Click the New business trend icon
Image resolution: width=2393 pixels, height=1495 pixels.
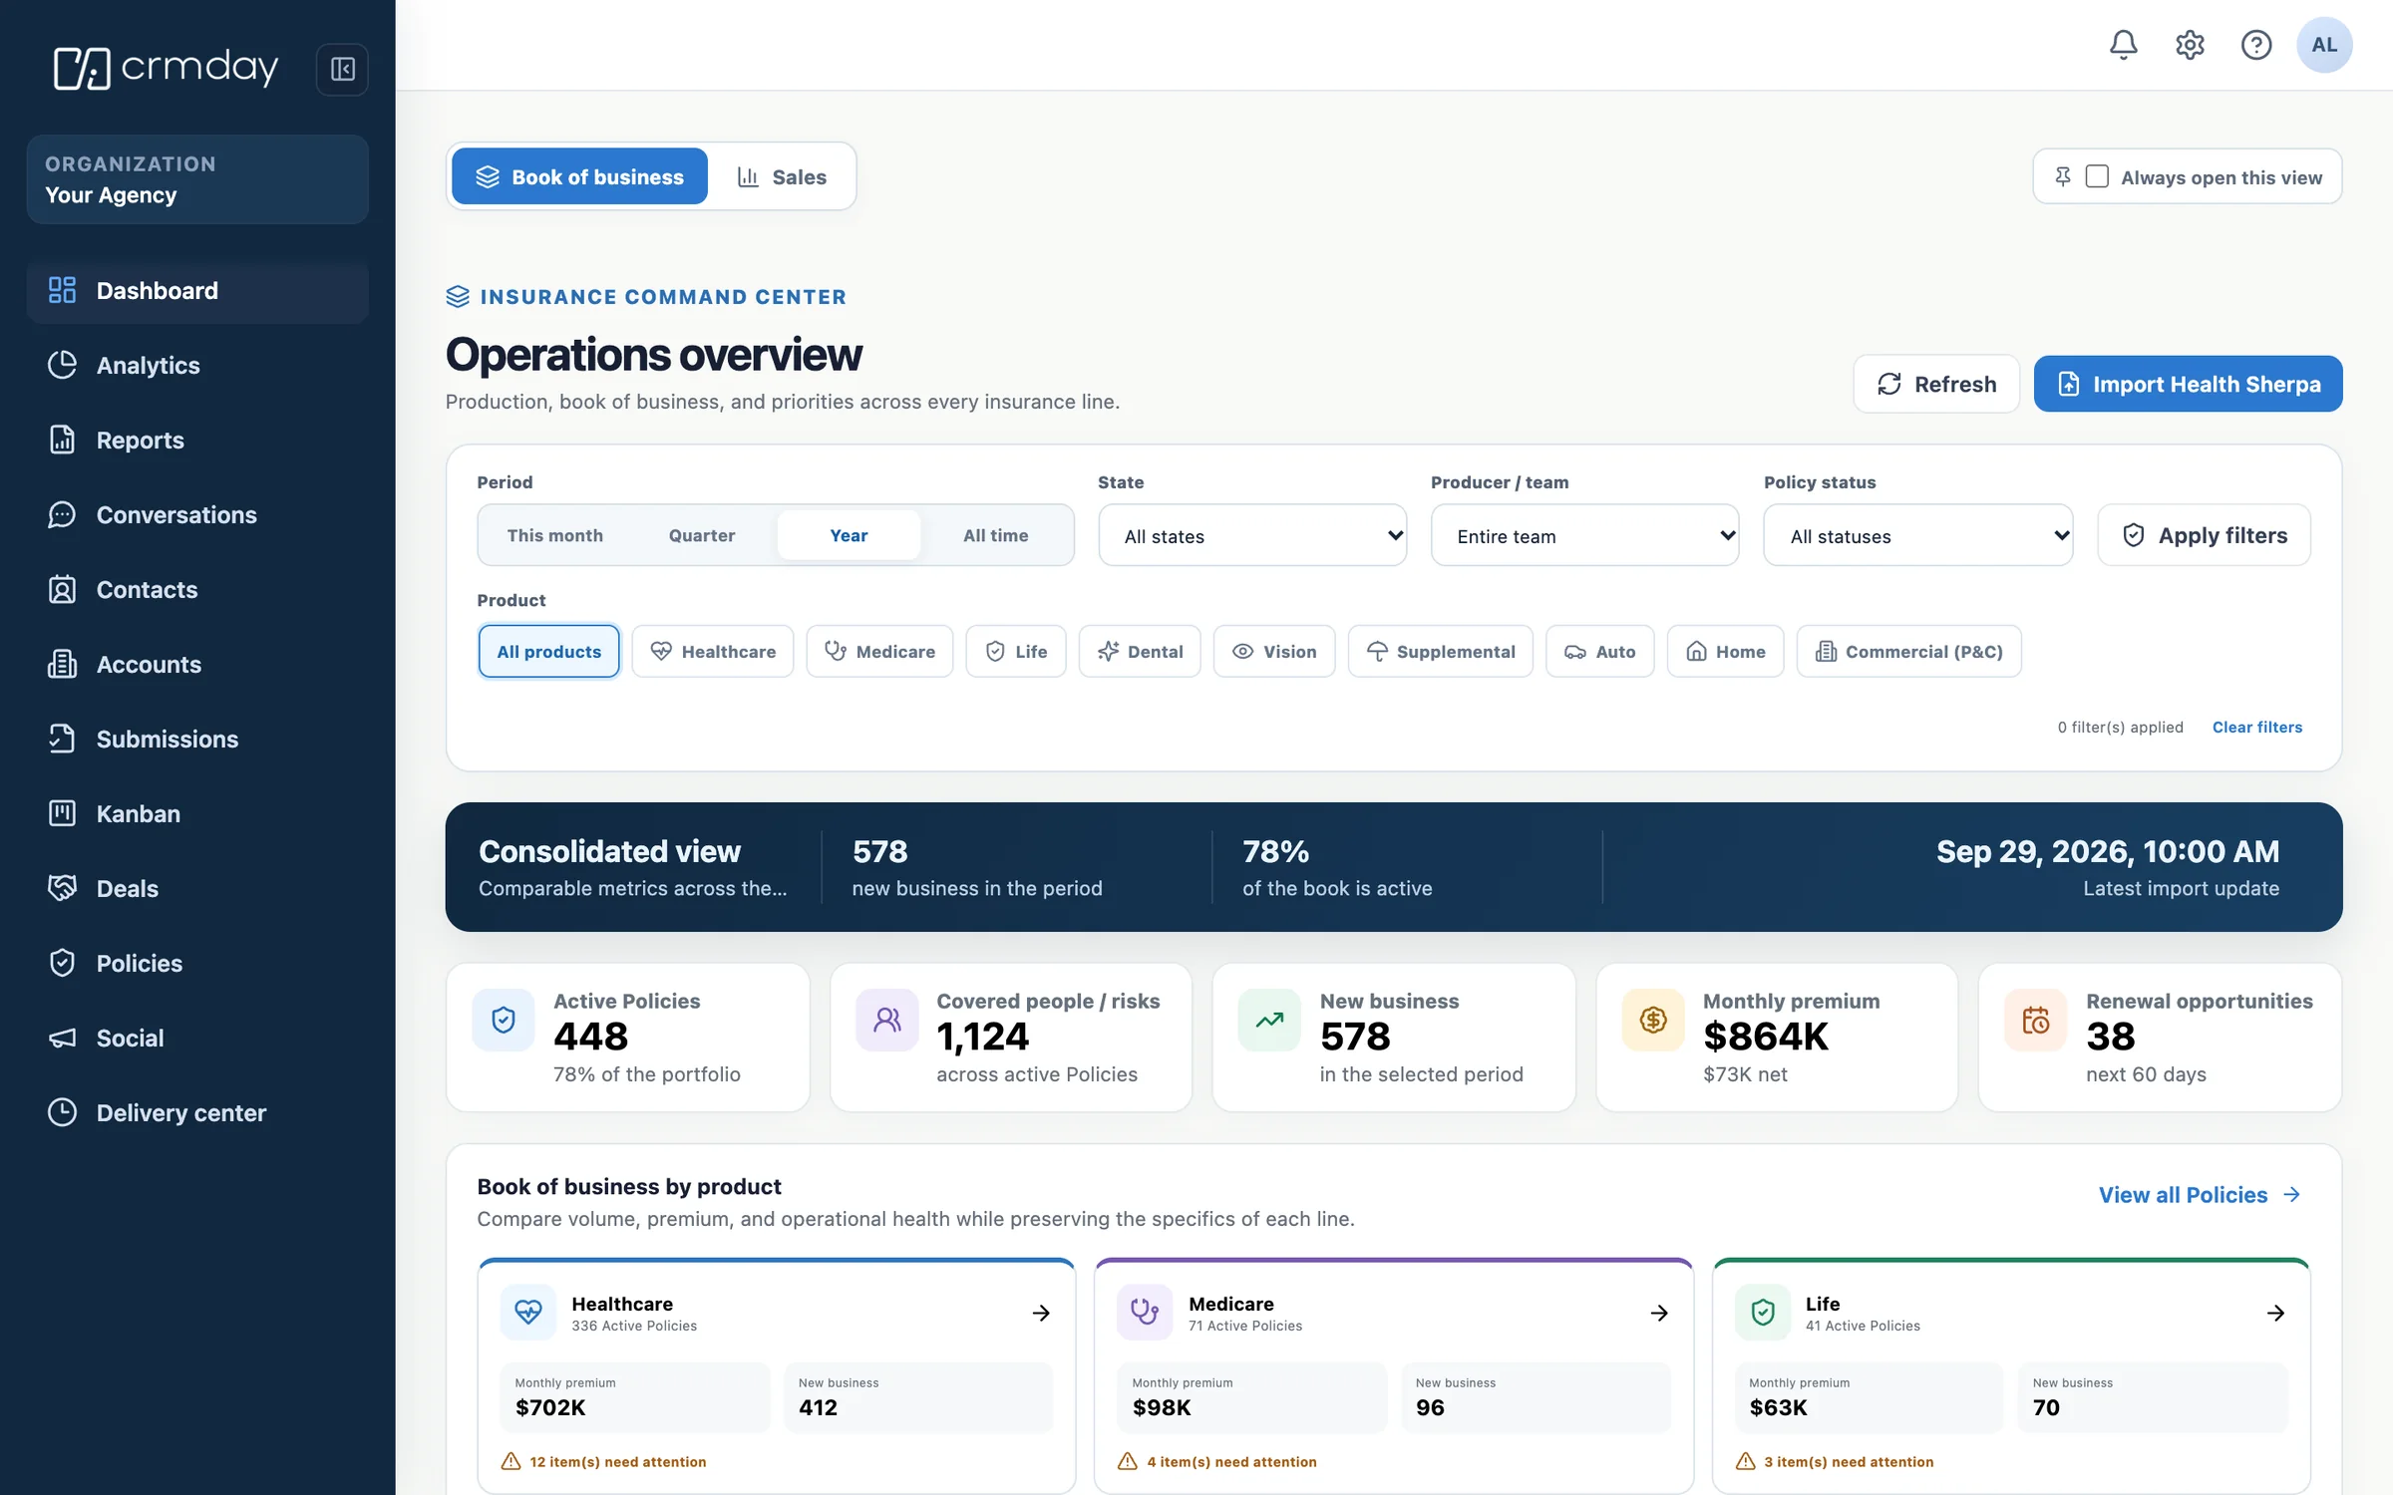(x=1269, y=1020)
